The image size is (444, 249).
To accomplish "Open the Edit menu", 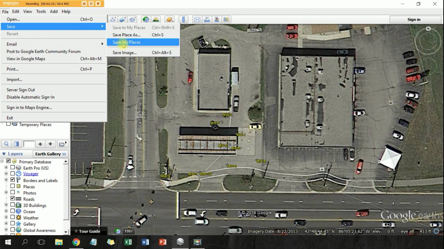I will tap(16, 11).
